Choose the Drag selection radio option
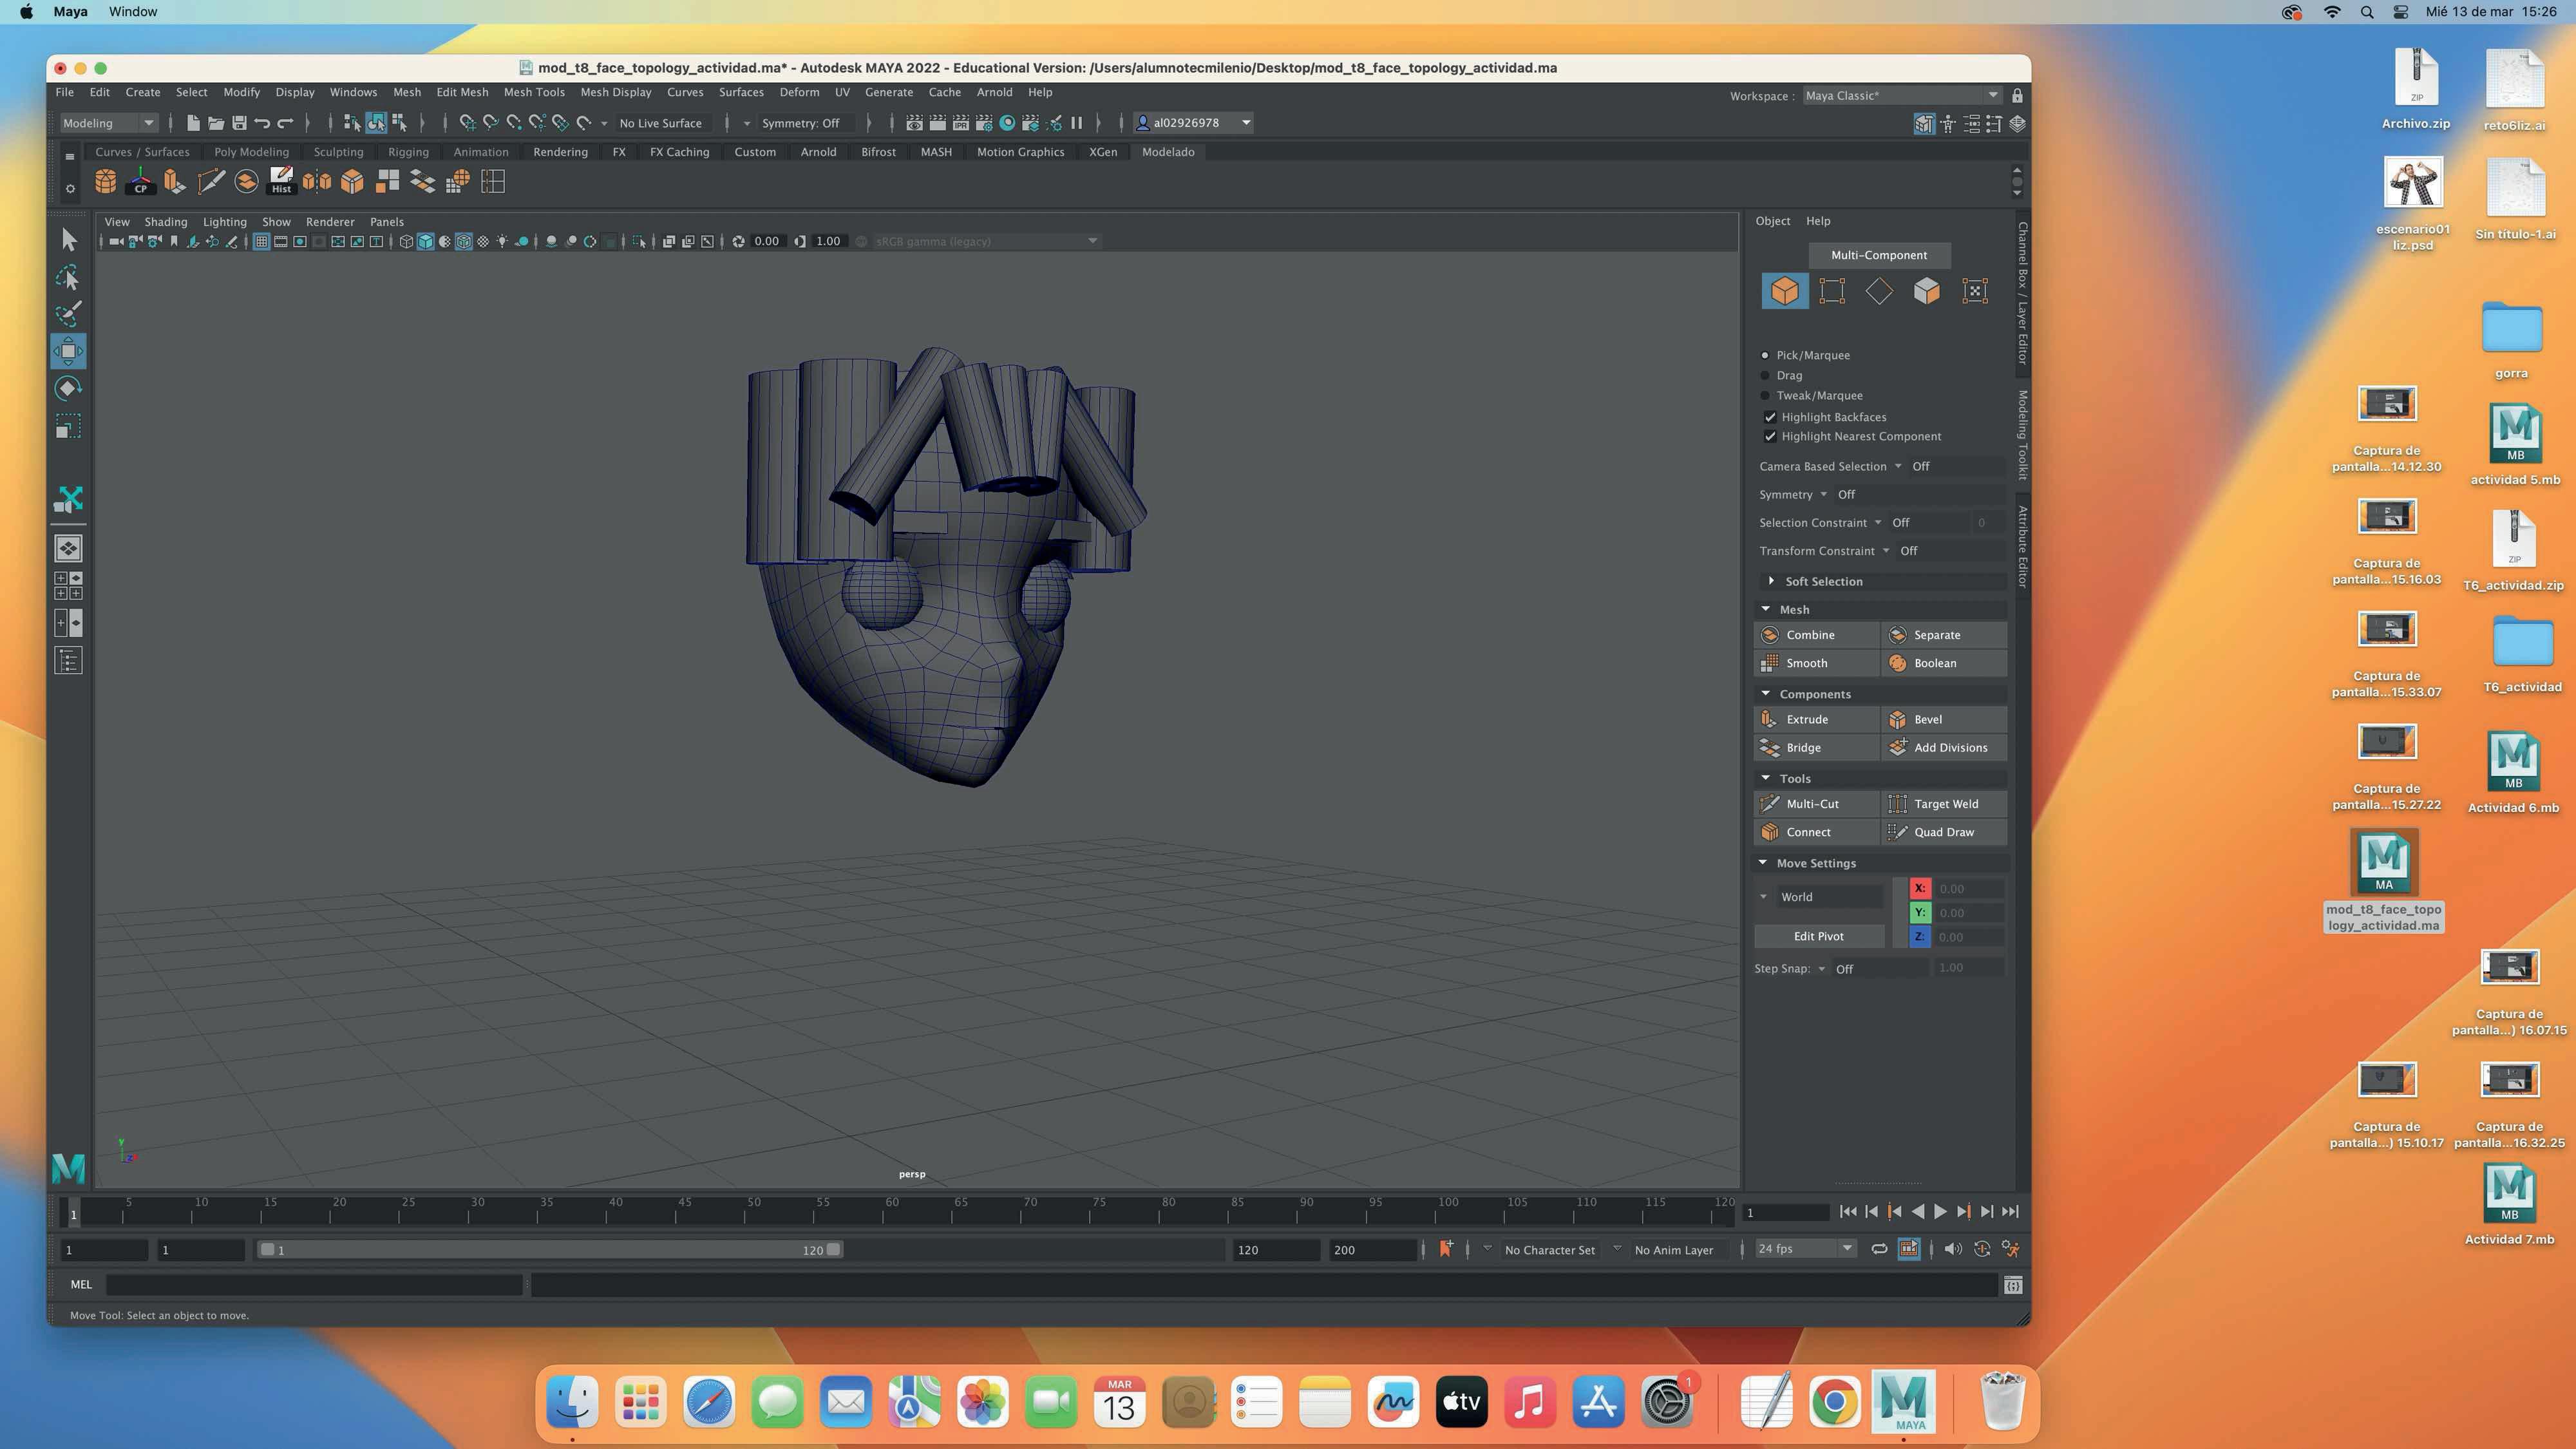This screenshot has height=1449, width=2576. (1765, 376)
